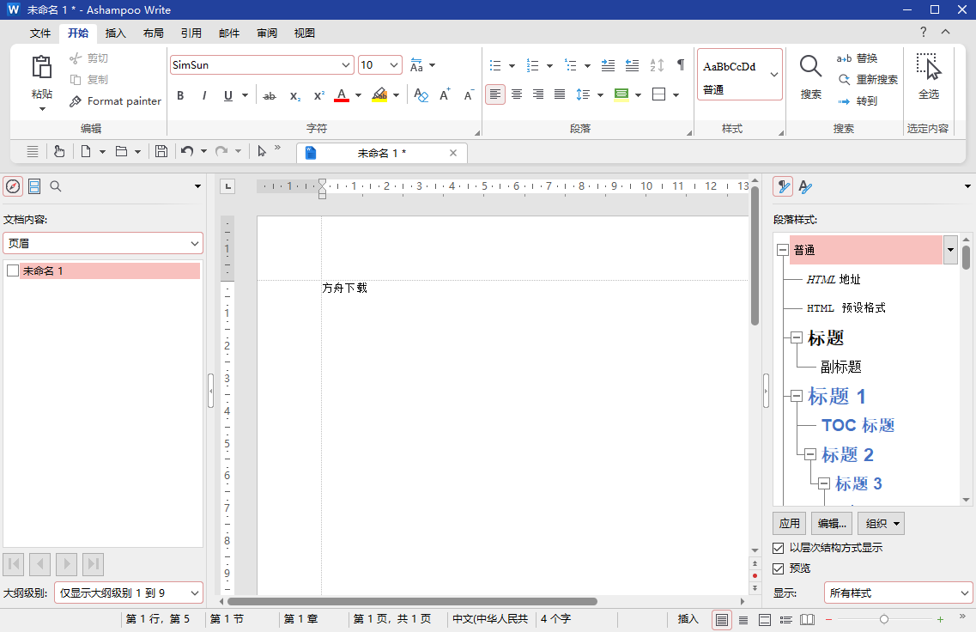Screen dimensions: 976x632
Task: Switch to the Mailings (邮件) tab
Action: point(229,33)
